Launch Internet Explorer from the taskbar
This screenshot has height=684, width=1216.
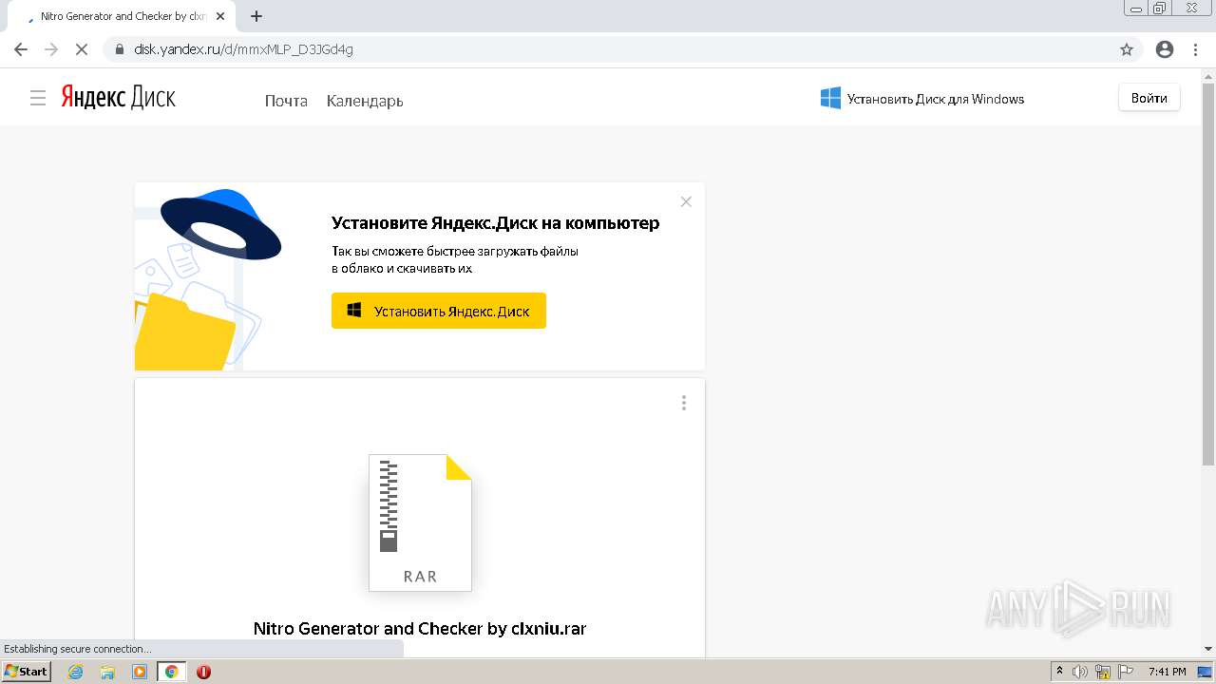76,672
